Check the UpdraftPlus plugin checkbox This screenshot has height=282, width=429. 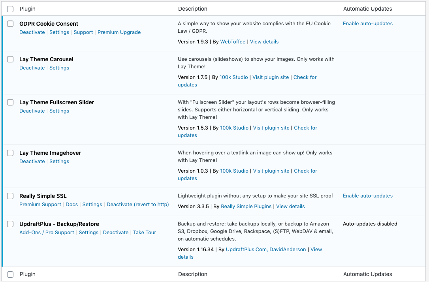click(10, 224)
